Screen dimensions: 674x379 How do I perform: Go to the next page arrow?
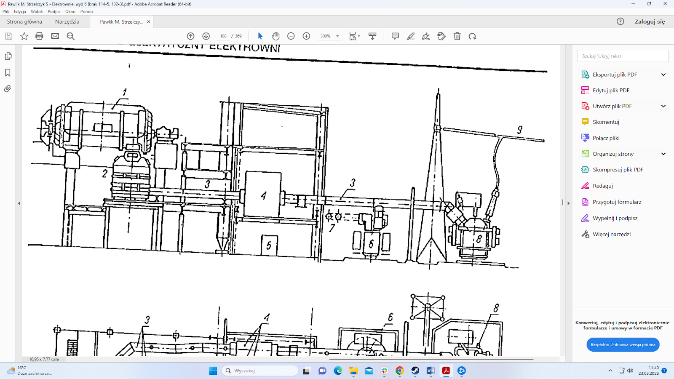[x=206, y=36]
